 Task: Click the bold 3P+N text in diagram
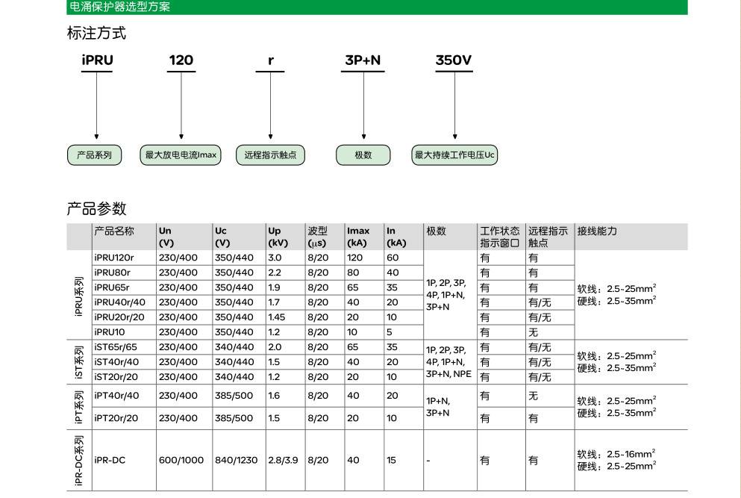click(x=363, y=60)
